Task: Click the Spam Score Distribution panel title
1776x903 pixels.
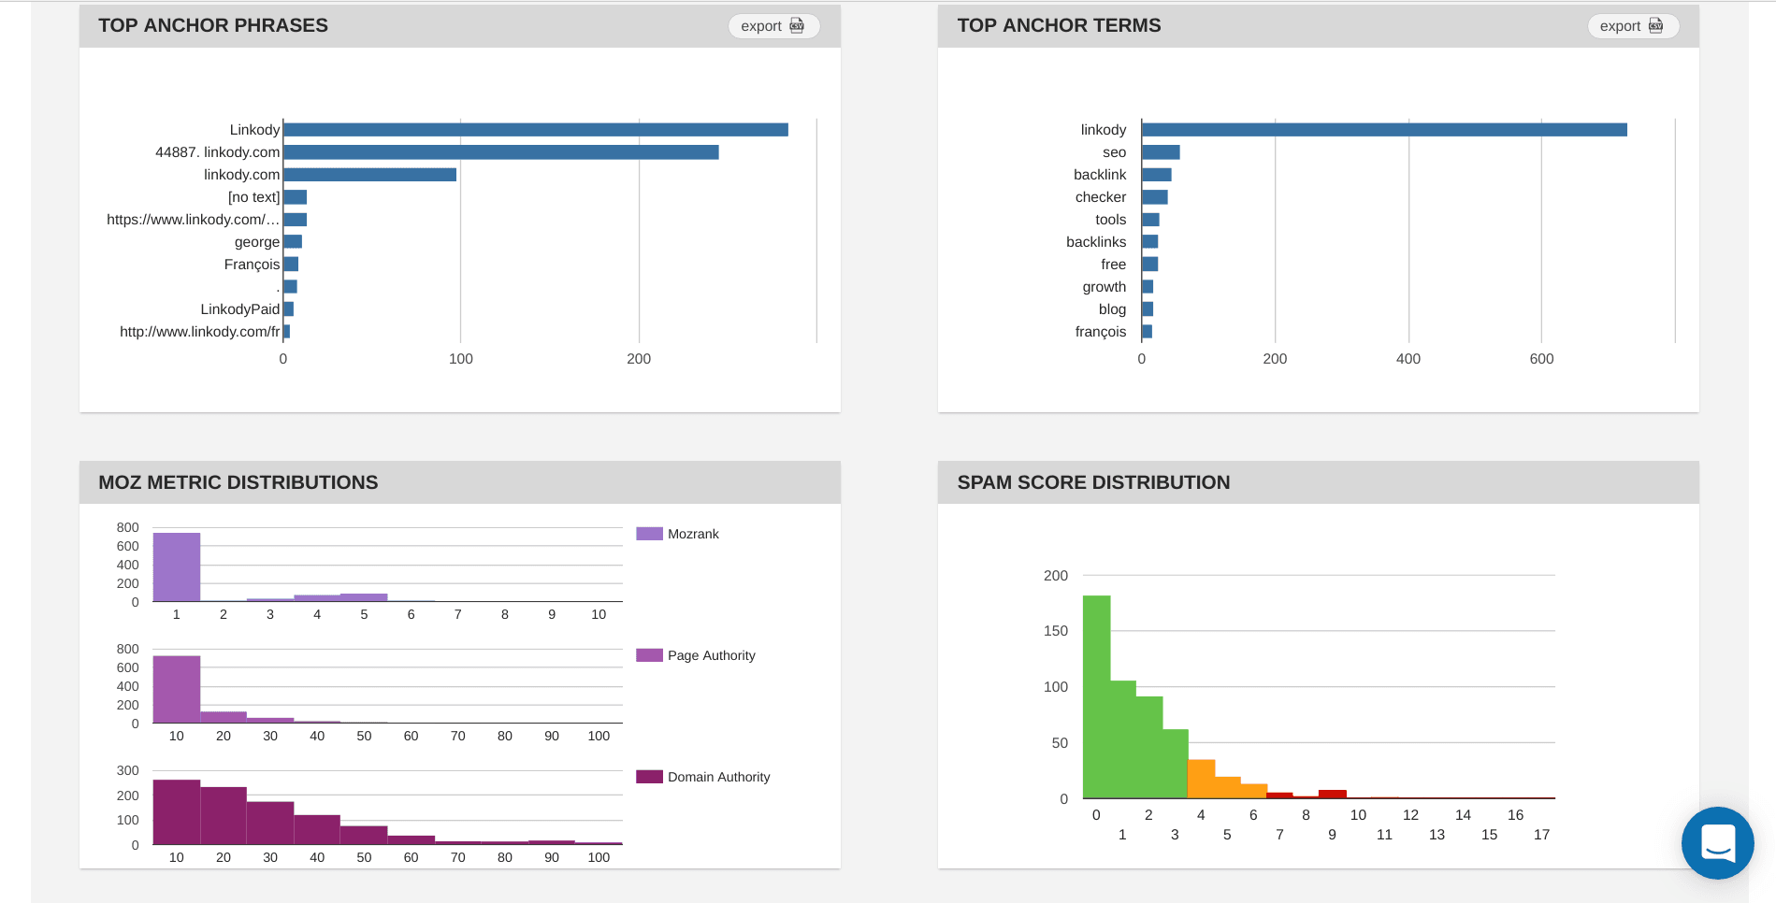Action: (1093, 482)
